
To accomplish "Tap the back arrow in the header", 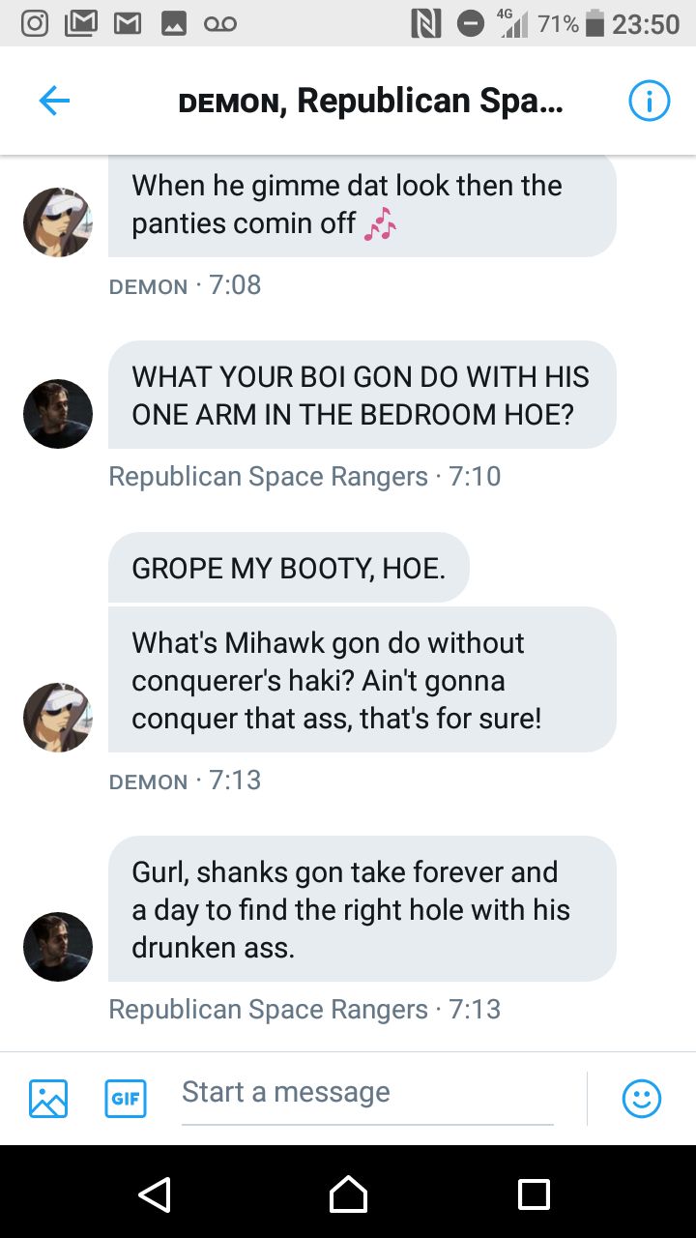I will (x=54, y=101).
